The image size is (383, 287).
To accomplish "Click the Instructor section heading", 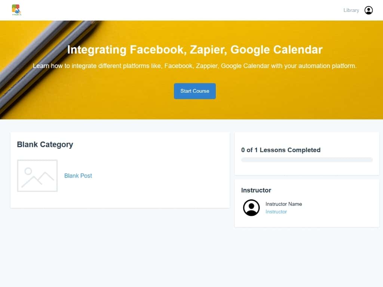I will (x=256, y=190).
